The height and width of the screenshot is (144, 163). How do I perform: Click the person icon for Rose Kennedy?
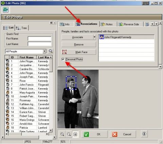tap(7, 81)
